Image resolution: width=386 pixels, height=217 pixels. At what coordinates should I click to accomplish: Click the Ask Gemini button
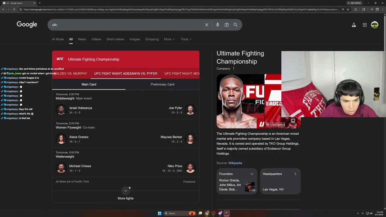pyautogui.click(x=354, y=3)
